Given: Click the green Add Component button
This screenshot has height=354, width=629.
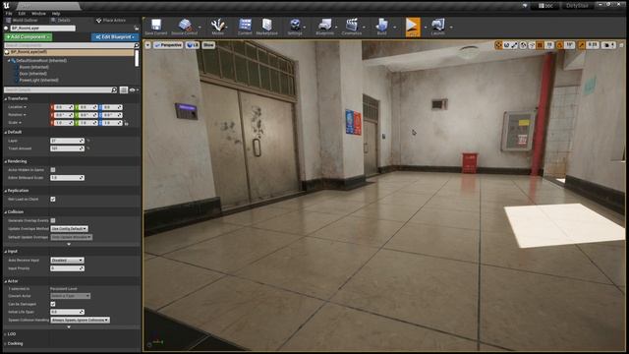Looking at the screenshot, I should [x=29, y=37].
